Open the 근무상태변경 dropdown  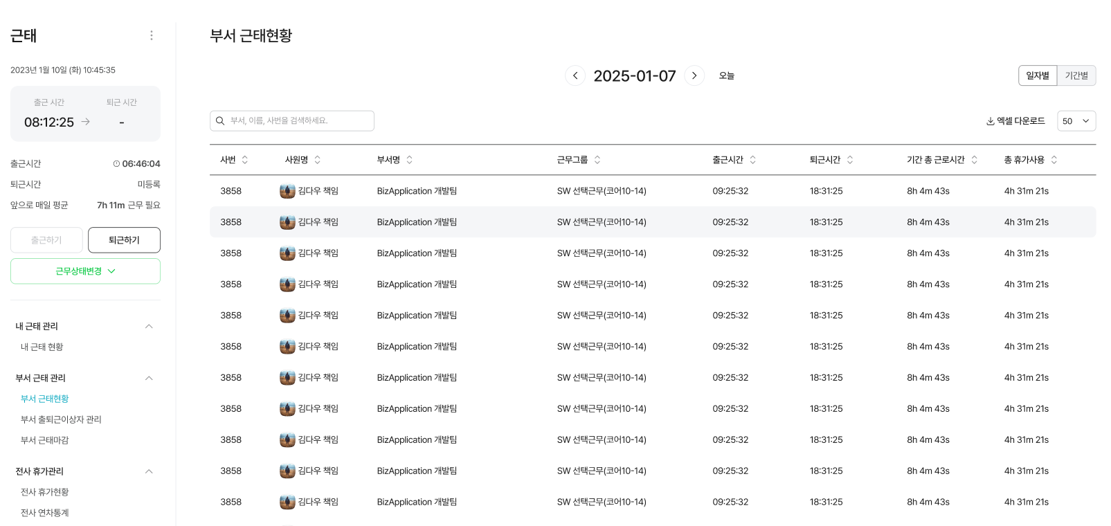85,271
